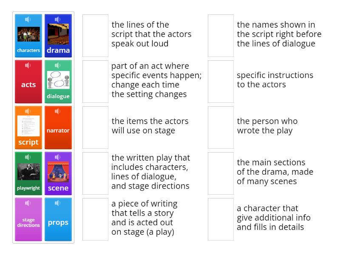
Task: Select the playwright card showing Shakespeare
Action: pyautogui.click(x=28, y=173)
